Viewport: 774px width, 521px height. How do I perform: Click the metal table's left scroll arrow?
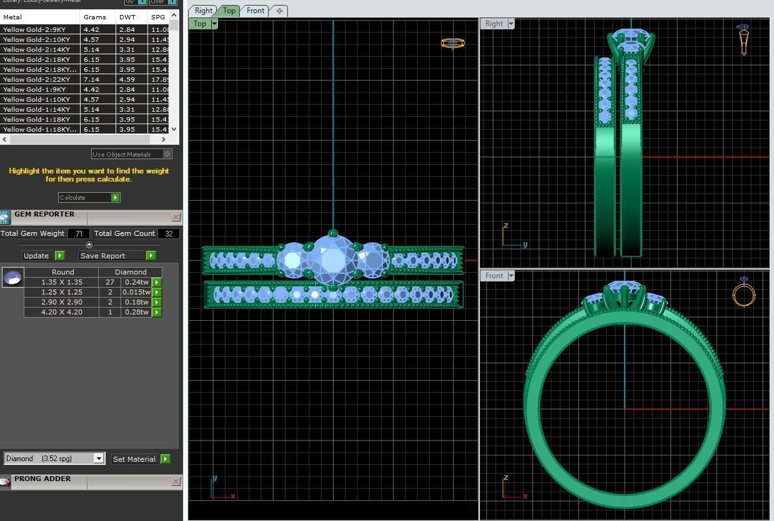[x=6, y=139]
